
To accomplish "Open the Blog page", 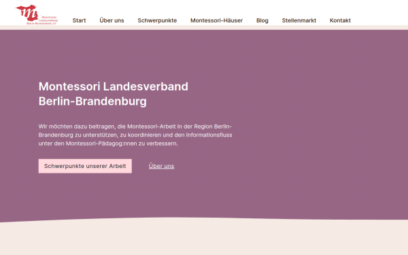I will (x=262, y=20).
